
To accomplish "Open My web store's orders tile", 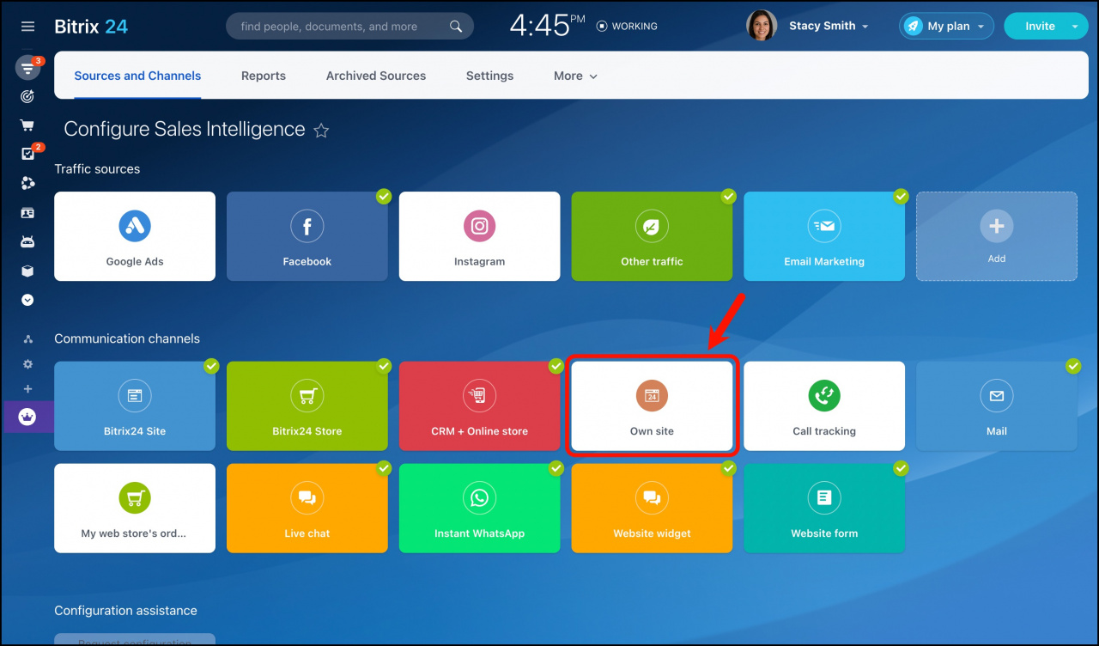I will click(135, 509).
